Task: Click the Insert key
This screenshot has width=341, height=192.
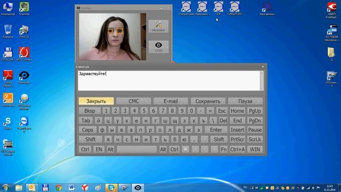Action: tap(237, 130)
